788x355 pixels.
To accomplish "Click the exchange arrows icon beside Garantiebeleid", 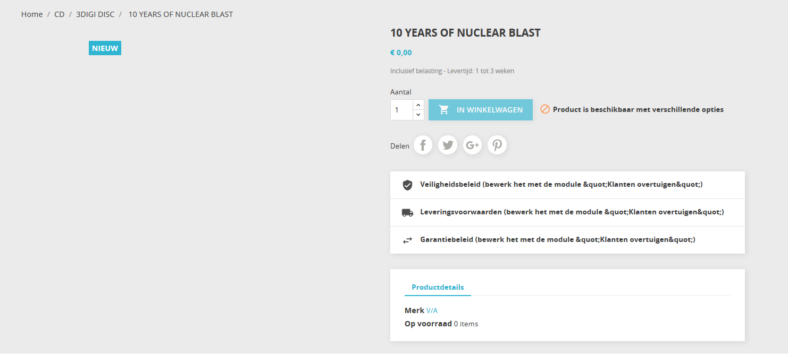I will [x=407, y=240].
